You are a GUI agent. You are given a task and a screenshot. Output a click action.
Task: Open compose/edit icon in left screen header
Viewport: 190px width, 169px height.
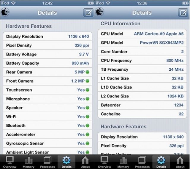pyautogui.click(x=88, y=13)
